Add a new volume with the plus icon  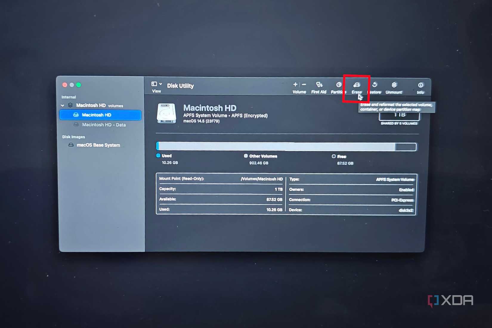(x=295, y=85)
